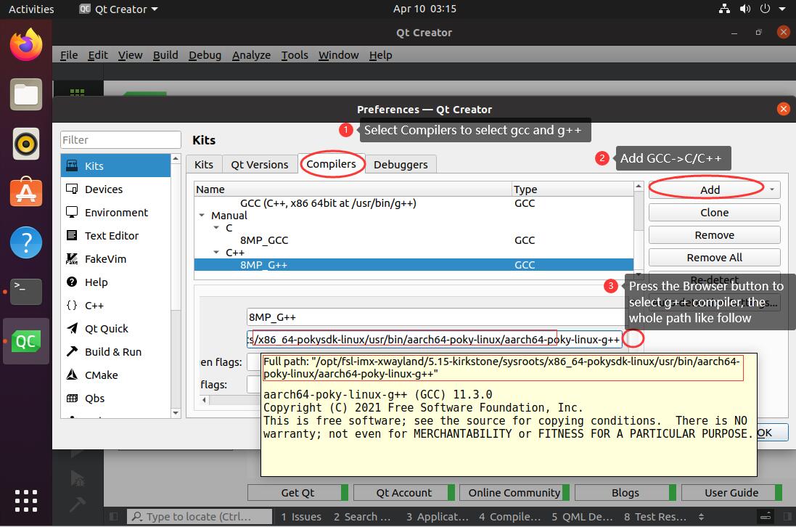Open Online Community link
Image resolution: width=796 pixels, height=527 pixels.
[x=514, y=492]
